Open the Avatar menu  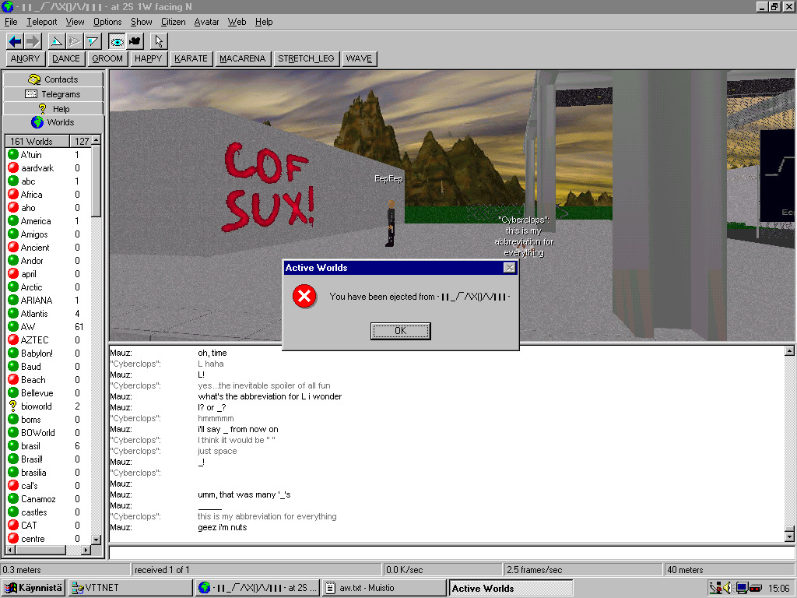coord(206,22)
